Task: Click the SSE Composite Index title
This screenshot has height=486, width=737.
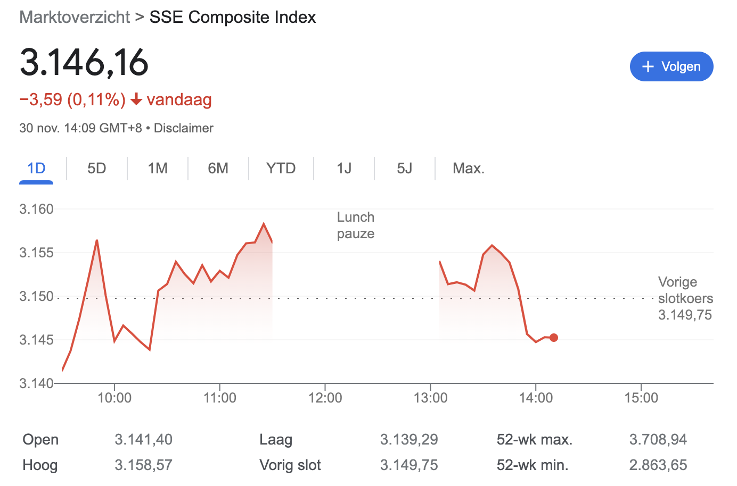Action: [232, 17]
